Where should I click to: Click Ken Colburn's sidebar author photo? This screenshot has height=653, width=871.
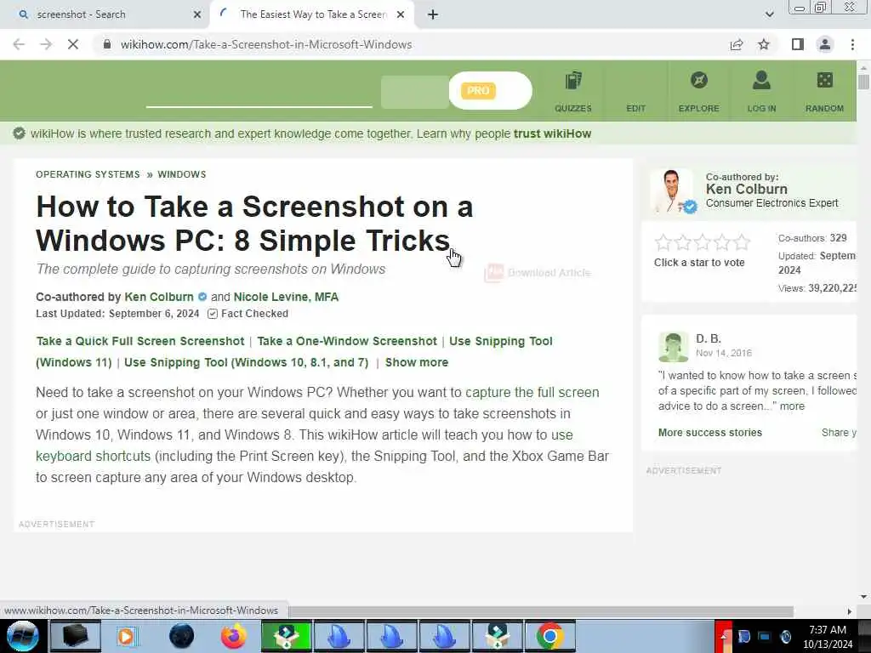click(672, 191)
